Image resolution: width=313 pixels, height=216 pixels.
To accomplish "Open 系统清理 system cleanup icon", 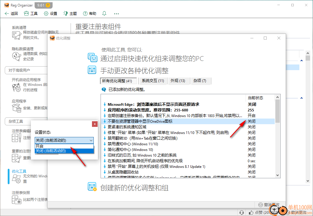I will point(17,35).
